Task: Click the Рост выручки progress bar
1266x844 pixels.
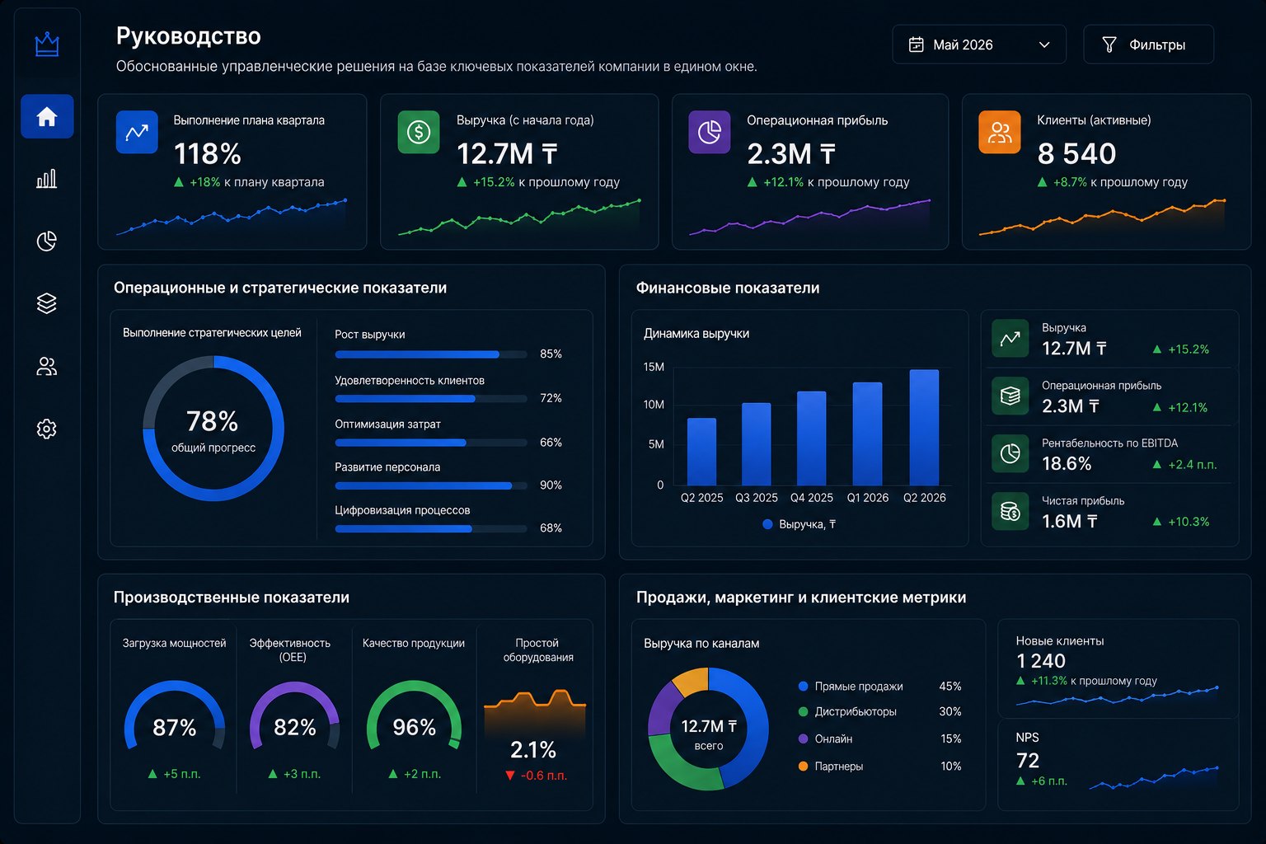Action: tap(430, 354)
